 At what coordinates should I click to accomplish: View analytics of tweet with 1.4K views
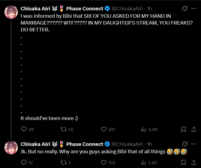tap(144, 163)
